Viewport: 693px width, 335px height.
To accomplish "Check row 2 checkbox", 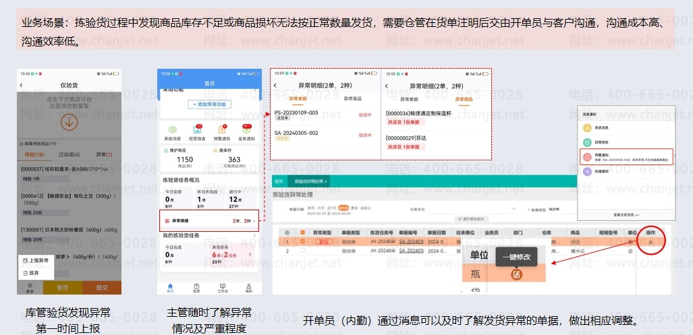I will point(303,251).
